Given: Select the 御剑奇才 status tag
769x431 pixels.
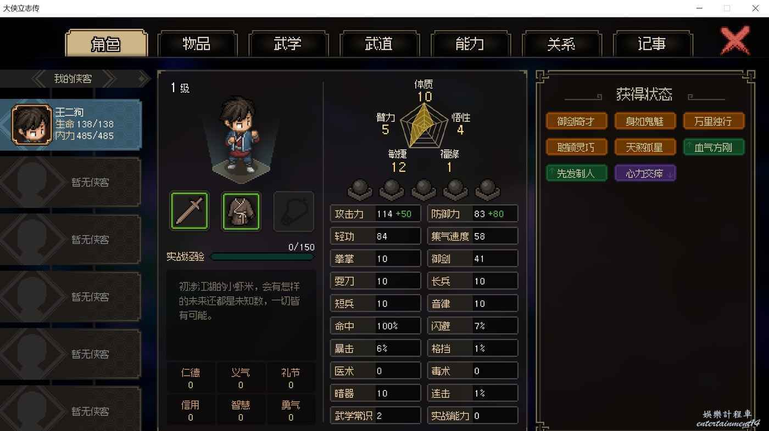Looking at the screenshot, I should [x=576, y=121].
